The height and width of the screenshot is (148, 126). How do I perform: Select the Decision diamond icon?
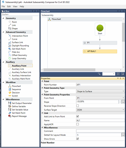point(10,93)
